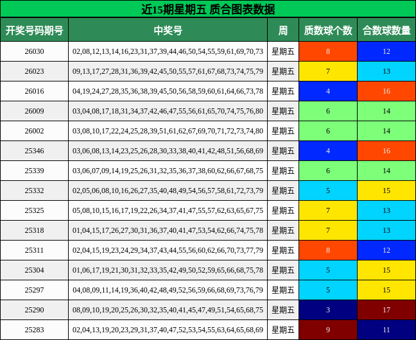Click prime count 4 for issue 25346

[328, 151]
